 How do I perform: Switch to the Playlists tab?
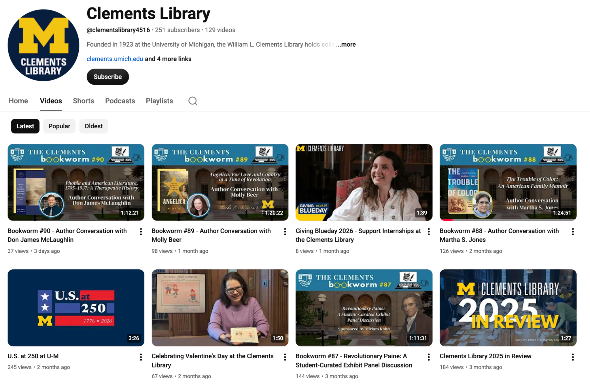pyautogui.click(x=159, y=101)
